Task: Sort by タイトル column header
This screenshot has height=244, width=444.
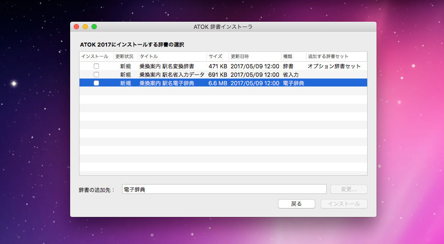Action: pos(172,56)
